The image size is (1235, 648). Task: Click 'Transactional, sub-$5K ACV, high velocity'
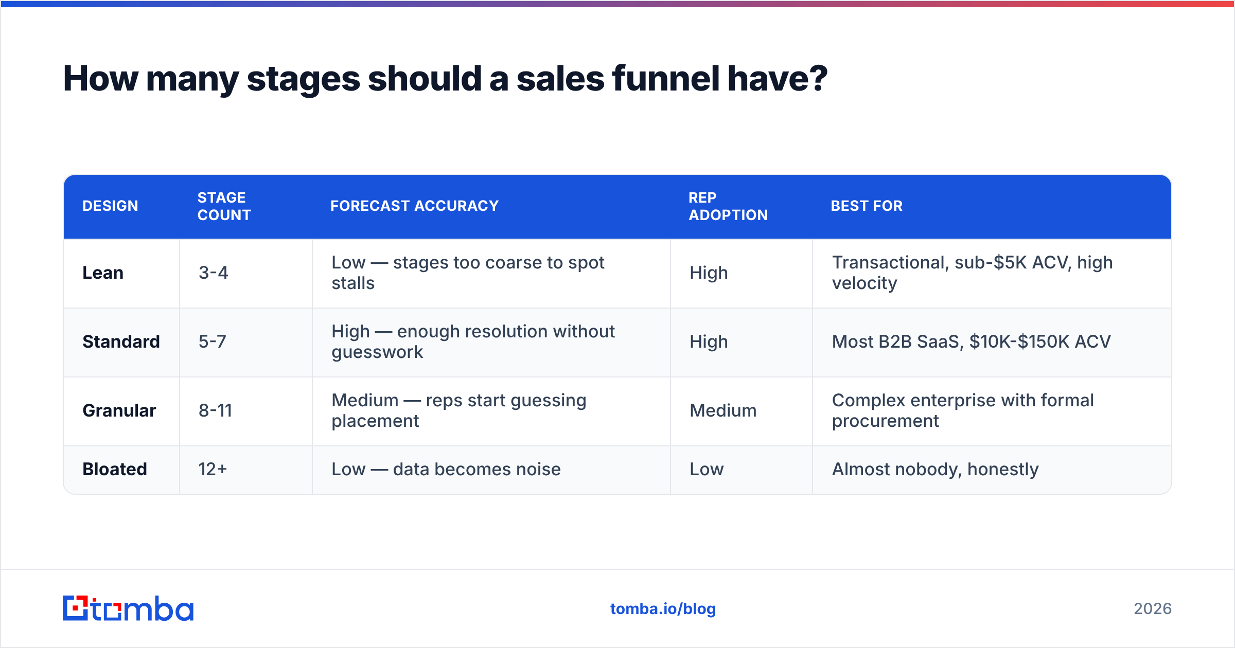point(973,273)
